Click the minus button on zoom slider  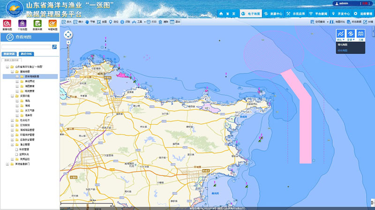tap(68, 79)
